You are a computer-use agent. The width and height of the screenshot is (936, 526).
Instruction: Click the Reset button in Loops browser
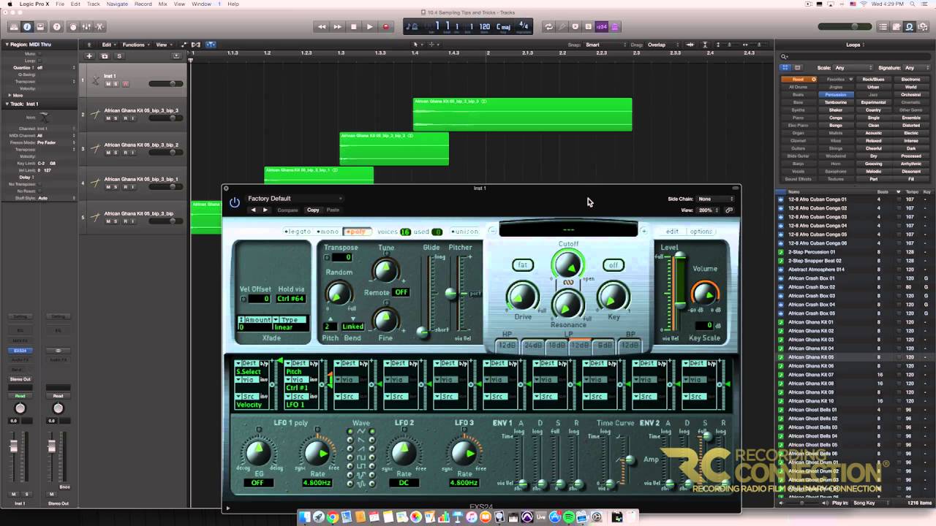[799, 79]
